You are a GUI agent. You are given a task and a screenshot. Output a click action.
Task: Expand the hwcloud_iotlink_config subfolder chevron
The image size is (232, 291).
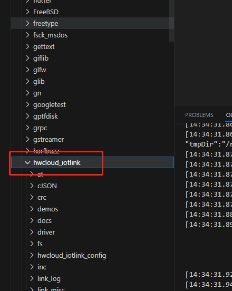pos(32,255)
